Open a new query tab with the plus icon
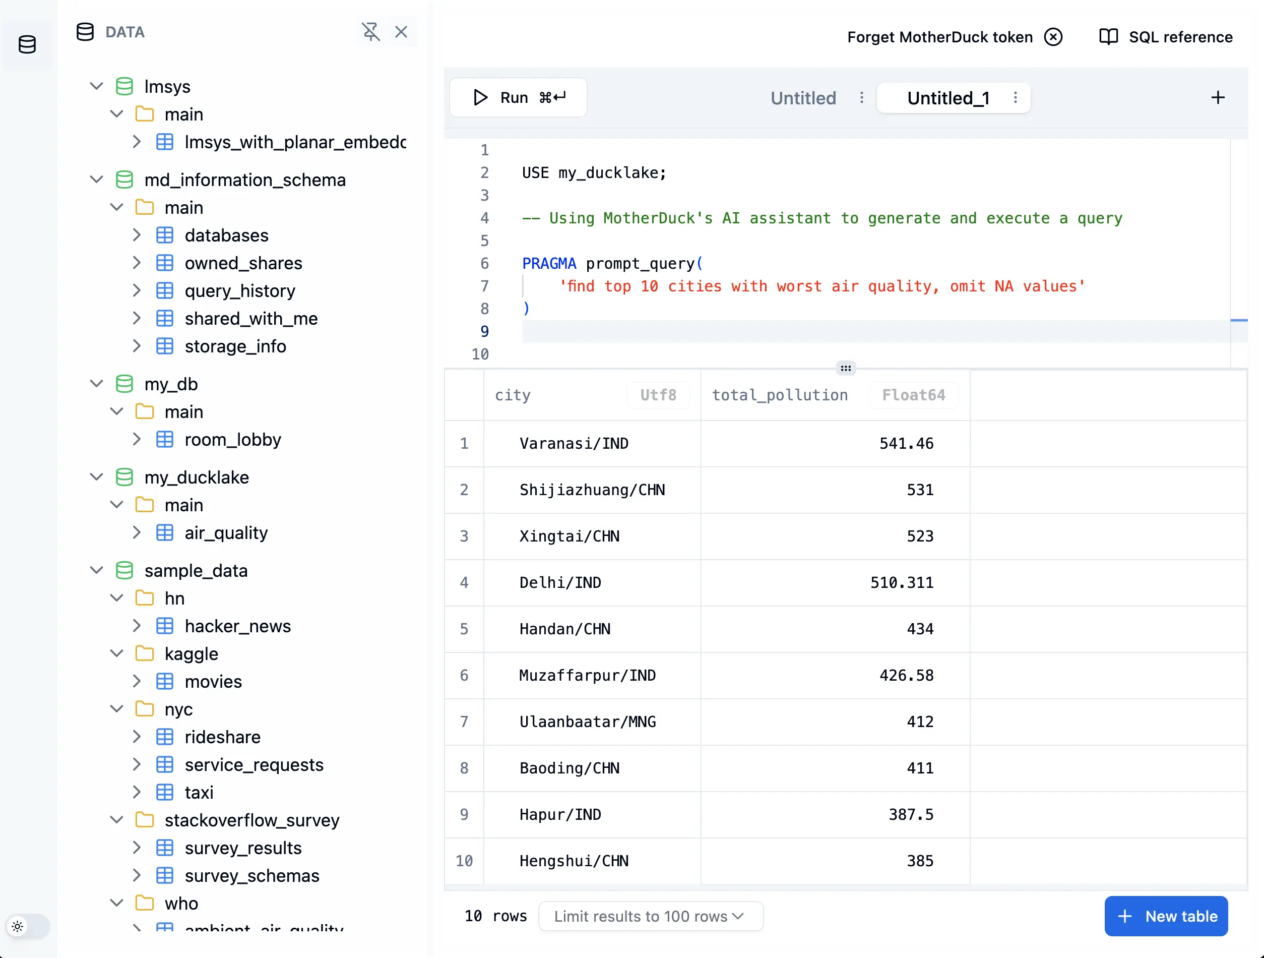 click(1217, 97)
